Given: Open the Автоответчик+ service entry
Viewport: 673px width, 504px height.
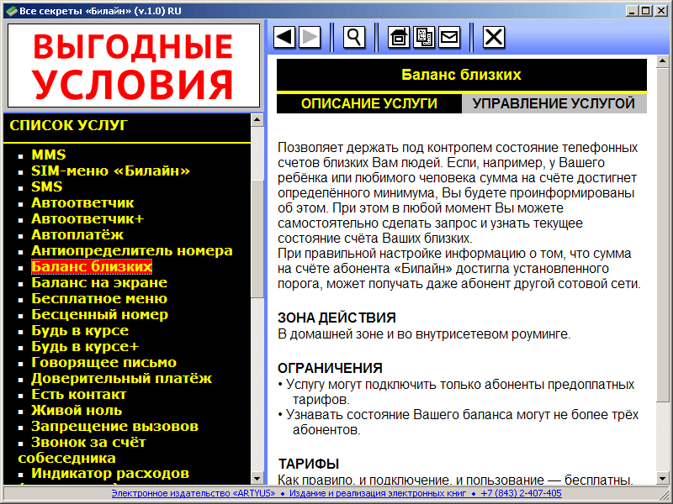Looking at the screenshot, I should [87, 218].
